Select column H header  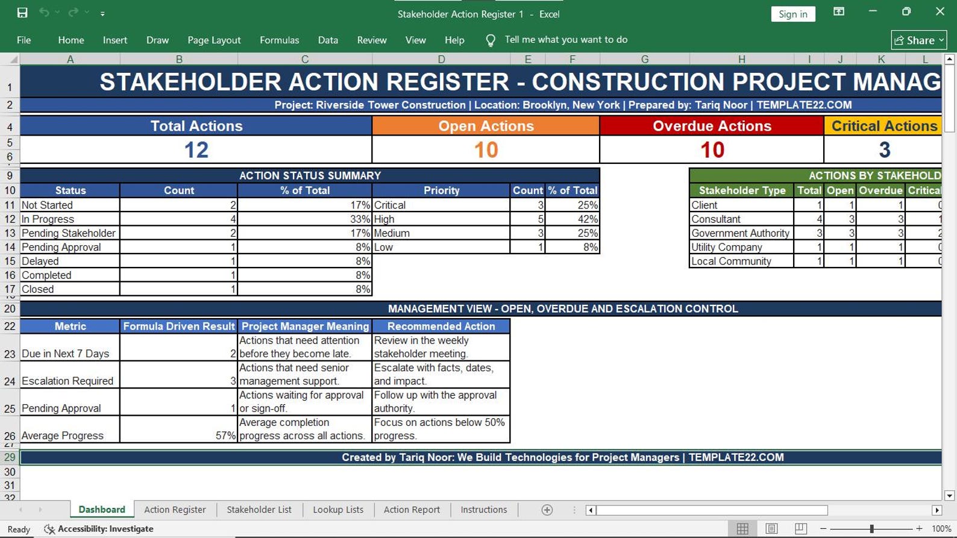click(x=741, y=59)
